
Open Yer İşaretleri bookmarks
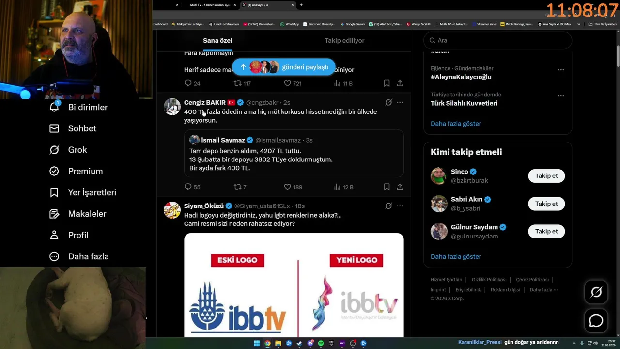83,192
